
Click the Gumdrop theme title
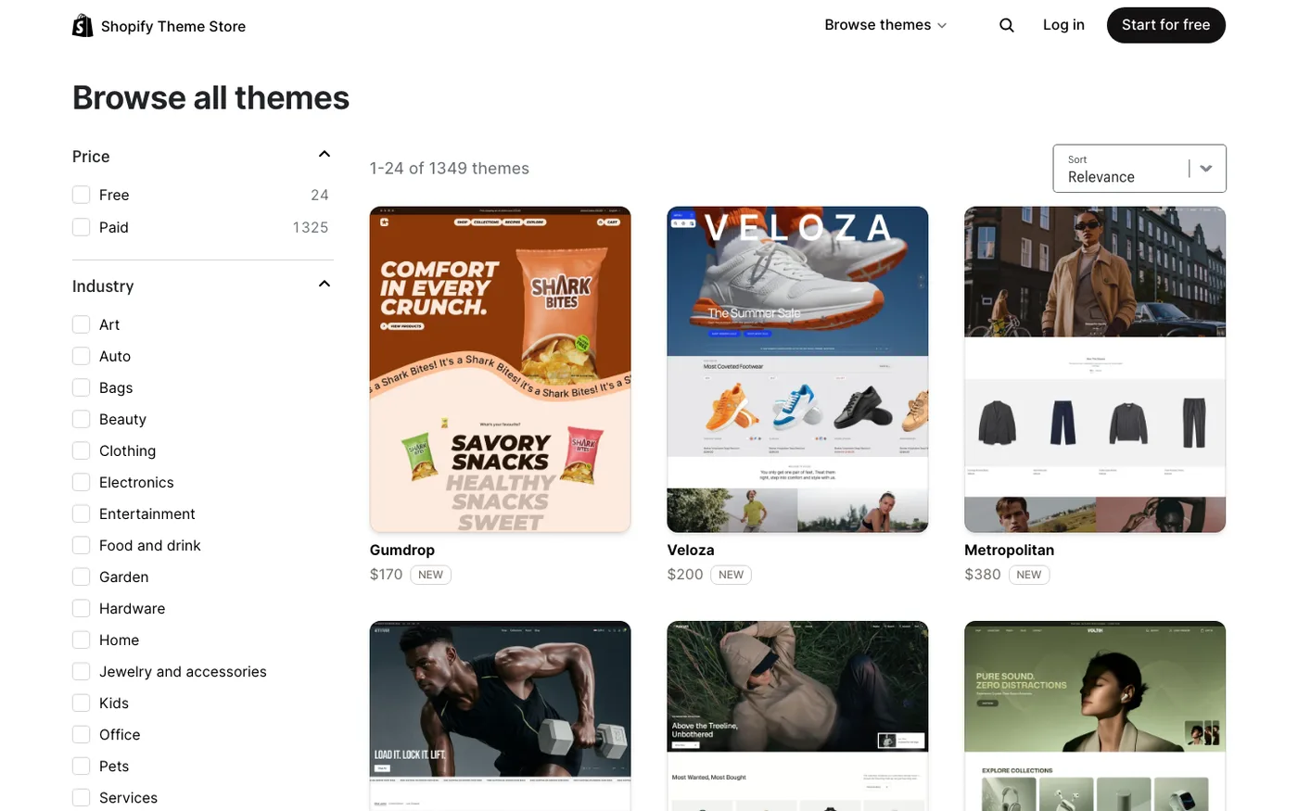point(402,550)
